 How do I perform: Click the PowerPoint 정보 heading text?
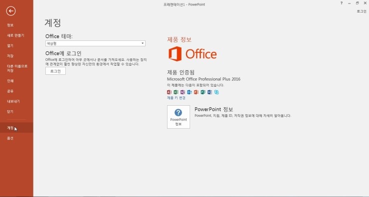click(214, 109)
